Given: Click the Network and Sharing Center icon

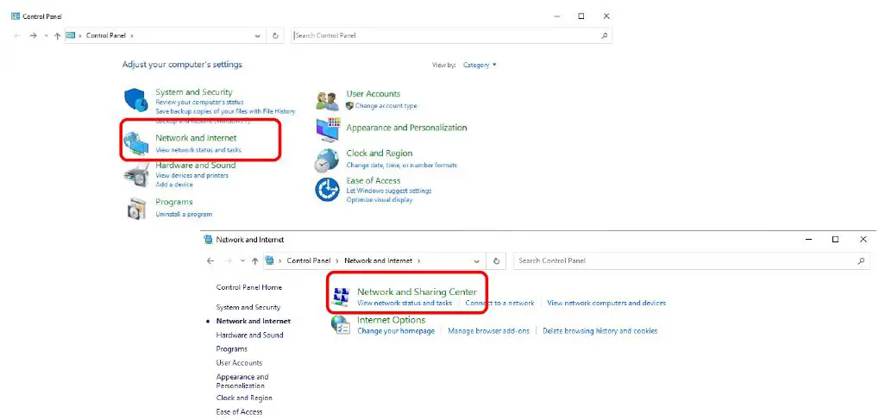Looking at the screenshot, I should pyautogui.click(x=340, y=297).
